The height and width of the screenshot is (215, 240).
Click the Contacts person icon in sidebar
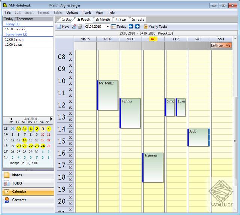coord(7,200)
